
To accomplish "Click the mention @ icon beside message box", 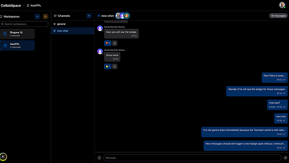I will 285,158.
